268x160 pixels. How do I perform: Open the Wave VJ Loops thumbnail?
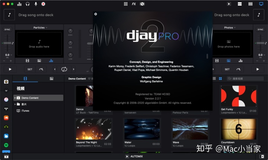point(190,129)
